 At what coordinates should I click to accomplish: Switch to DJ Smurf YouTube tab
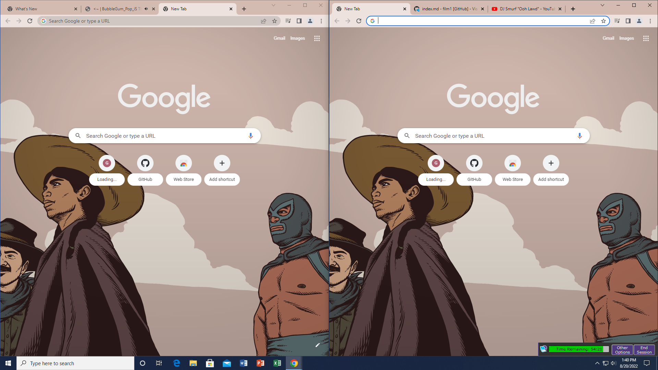(x=524, y=9)
